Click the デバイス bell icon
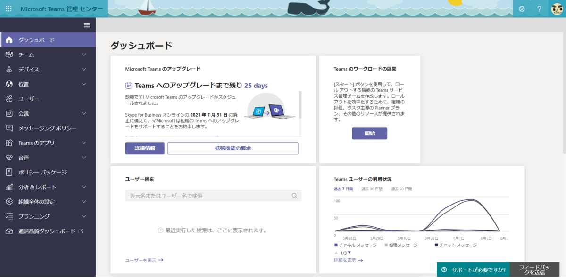Image resolution: width=566 pixels, height=277 pixels. click(x=9, y=69)
